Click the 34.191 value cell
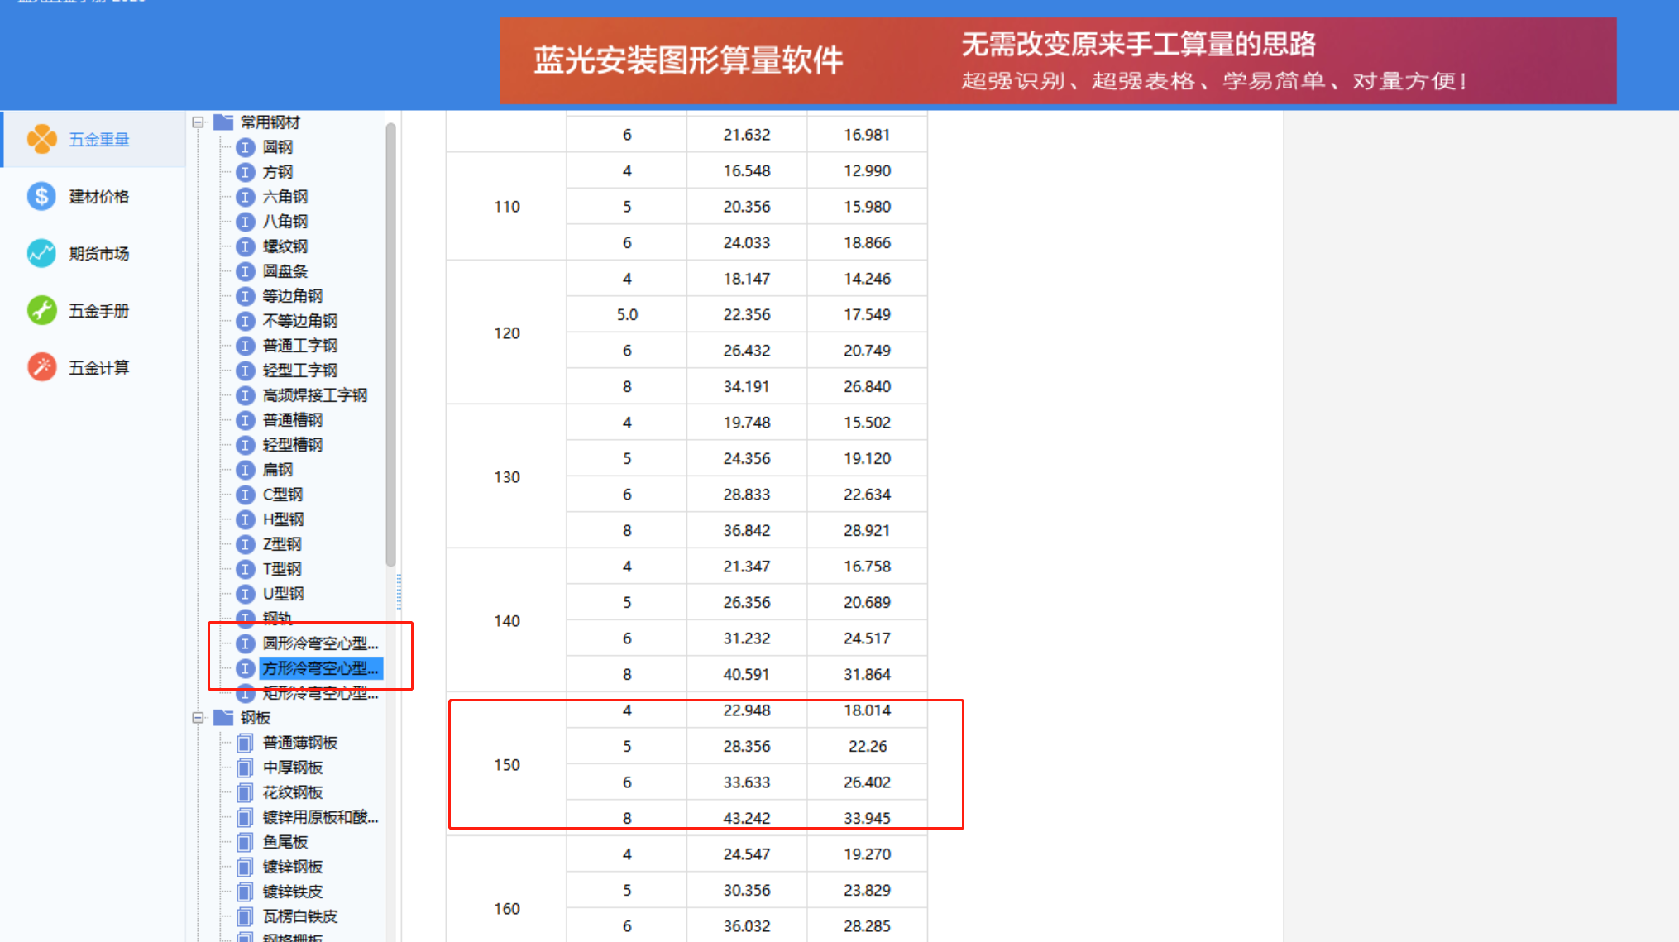Viewport: 1679px width, 942px height. point(747,386)
